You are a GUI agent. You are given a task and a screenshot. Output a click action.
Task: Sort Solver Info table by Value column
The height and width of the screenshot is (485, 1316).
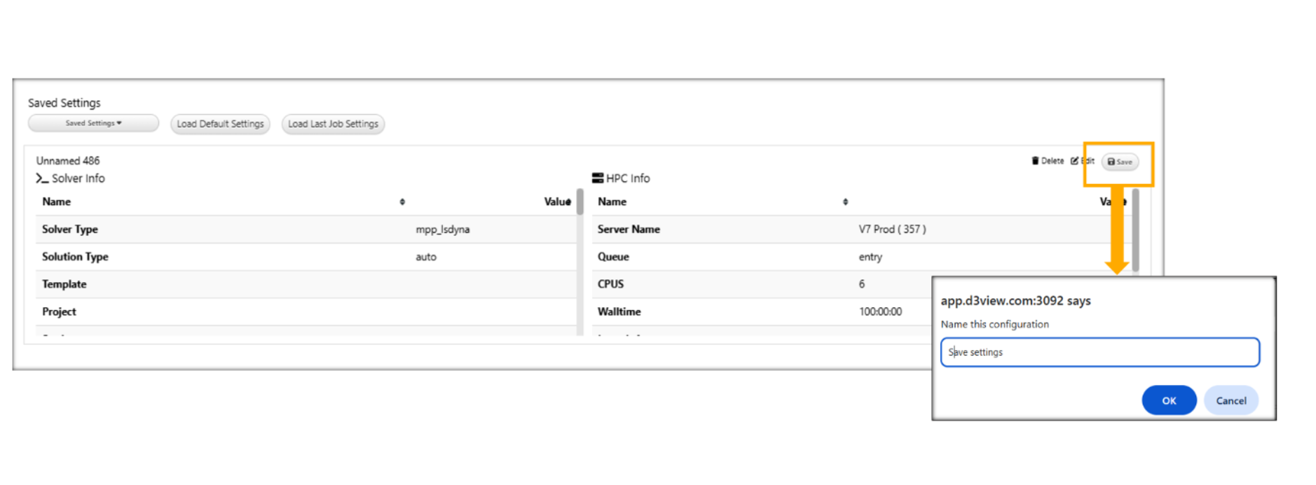point(568,202)
